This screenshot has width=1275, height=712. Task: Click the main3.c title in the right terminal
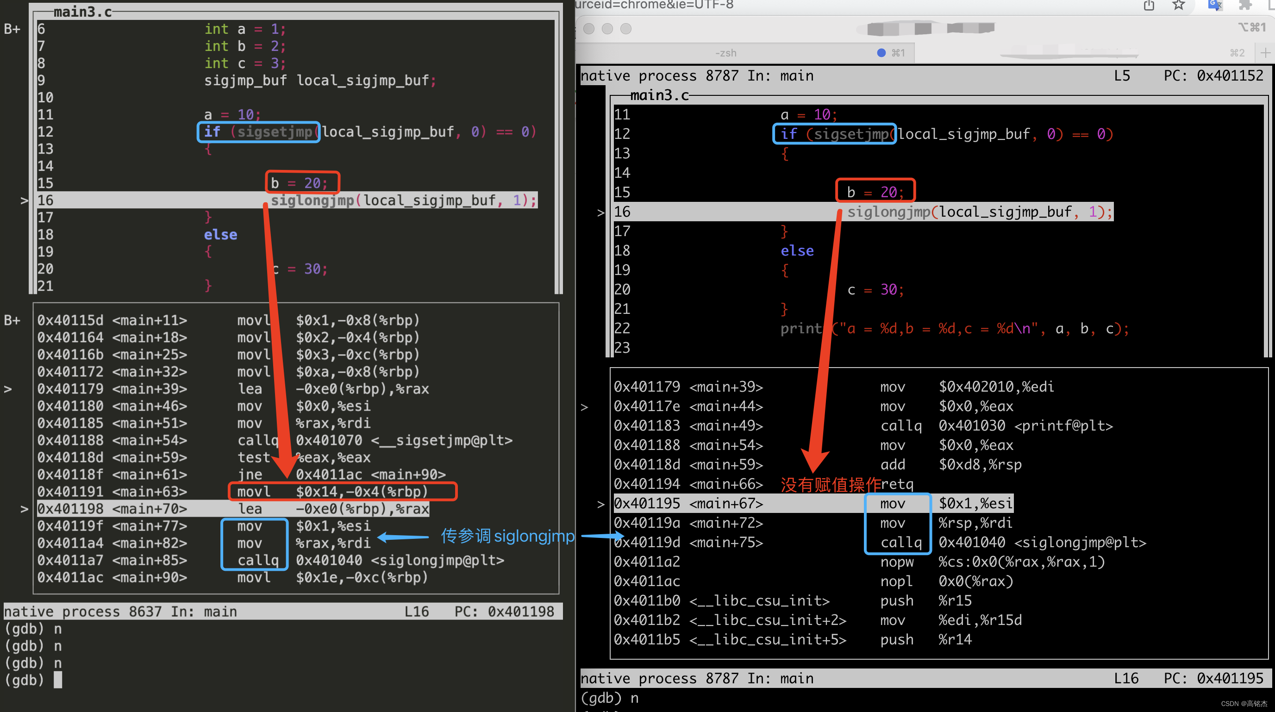click(x=659, y=95)
